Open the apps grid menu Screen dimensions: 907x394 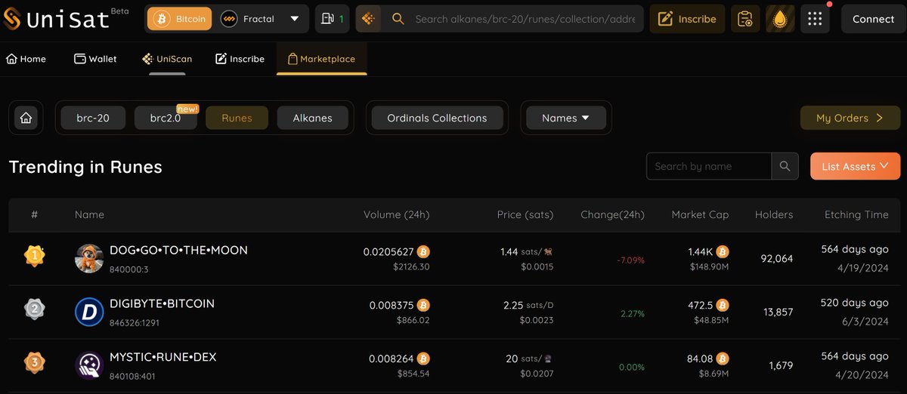[815, 19]
